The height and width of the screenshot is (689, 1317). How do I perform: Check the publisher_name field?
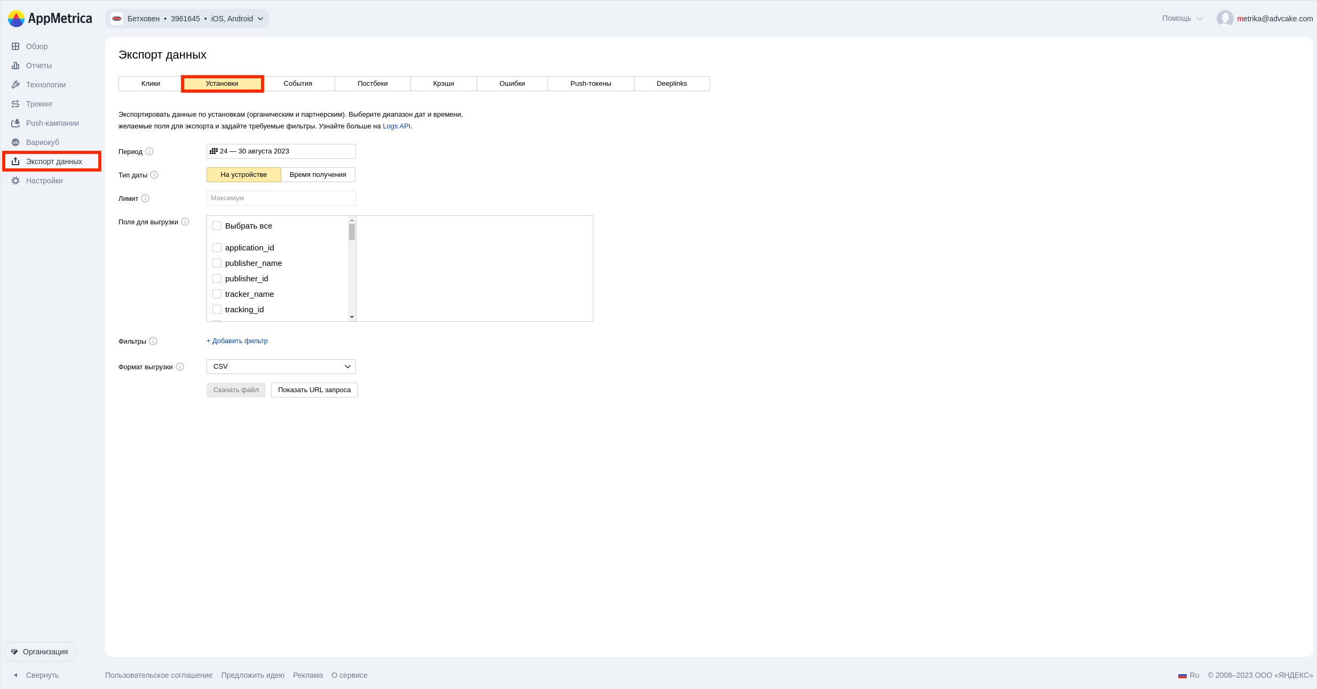tap(217, 263)
